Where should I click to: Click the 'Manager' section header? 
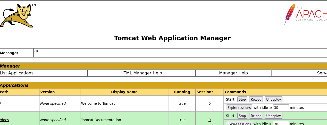coord(10,66)
